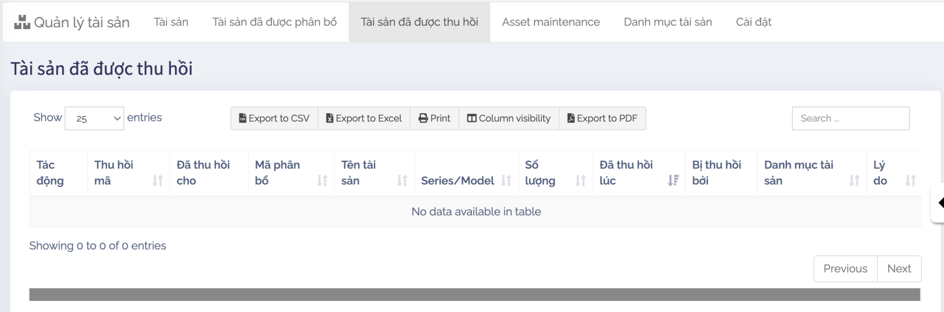Toggle sort icon on Số lượng column

(581, 181)
